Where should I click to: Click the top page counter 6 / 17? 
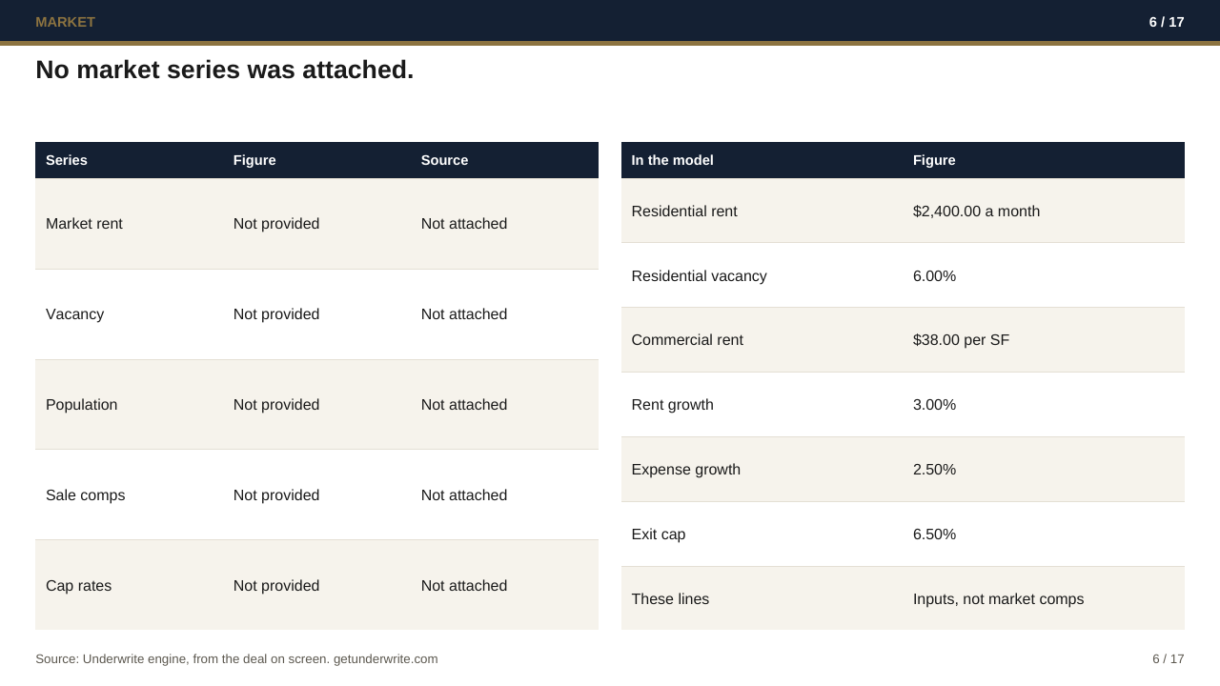[1167, 22]
